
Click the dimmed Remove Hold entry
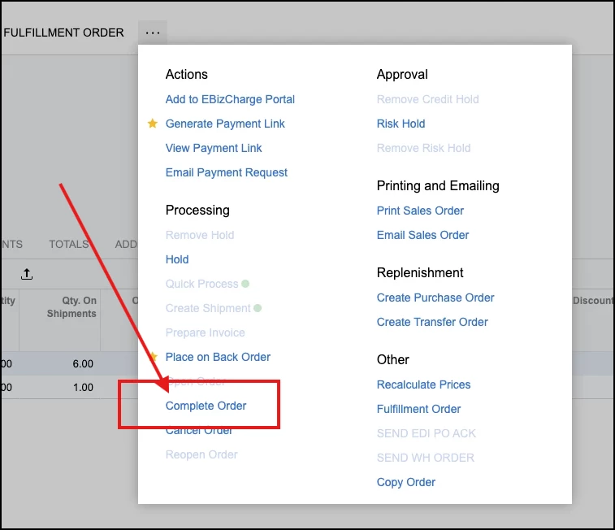(x=200, y=235)
